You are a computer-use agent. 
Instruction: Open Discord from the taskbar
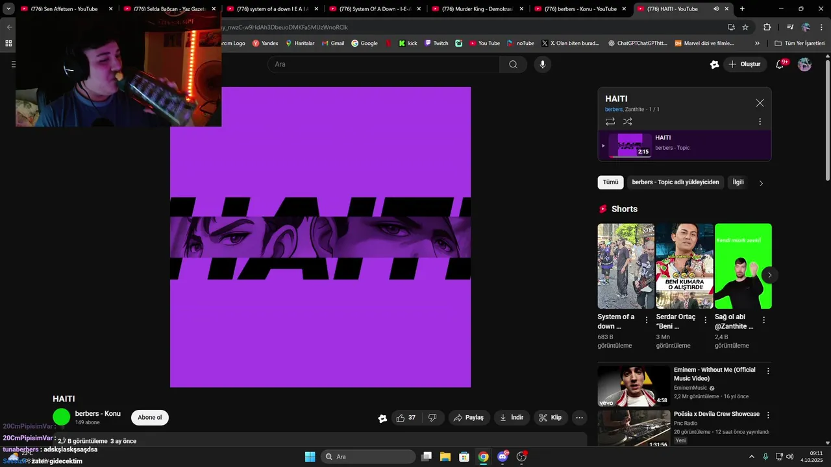point(502,457)
